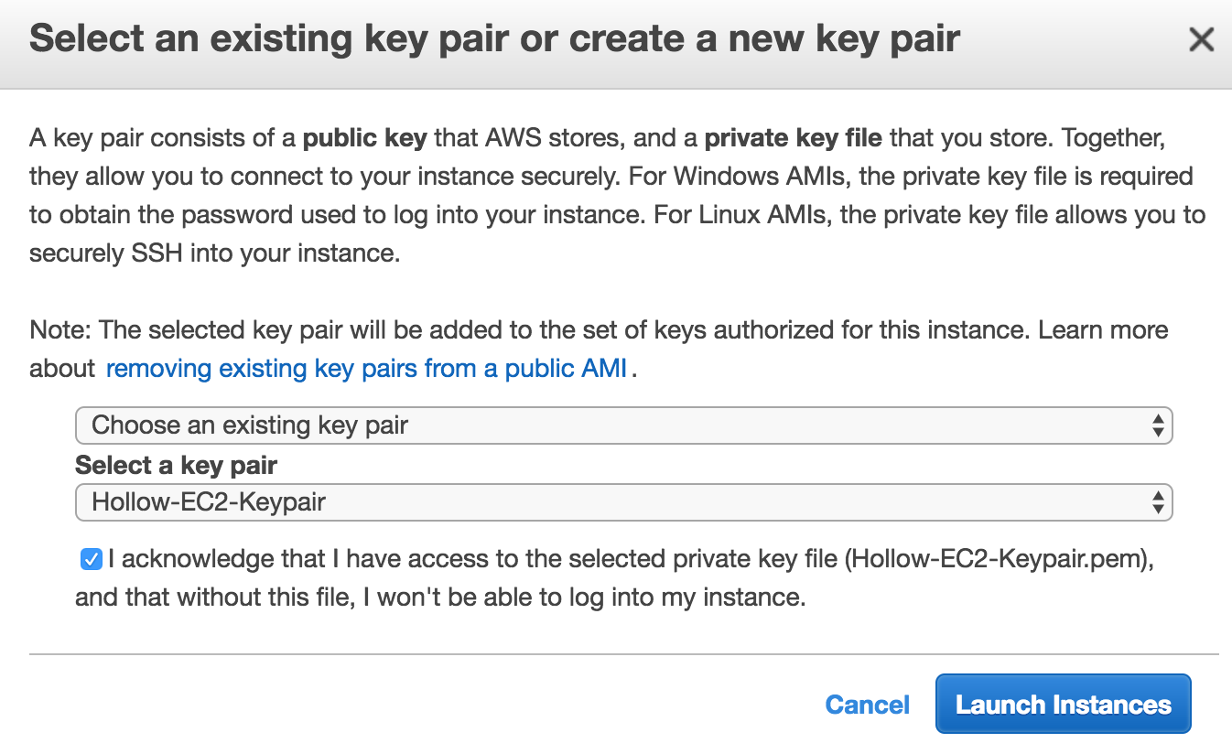
Task: Click the arrows on the key pair option selector
Action: coord(1158,425)
